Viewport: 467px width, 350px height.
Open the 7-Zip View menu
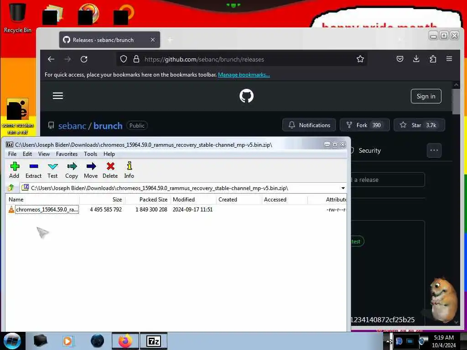44,154
